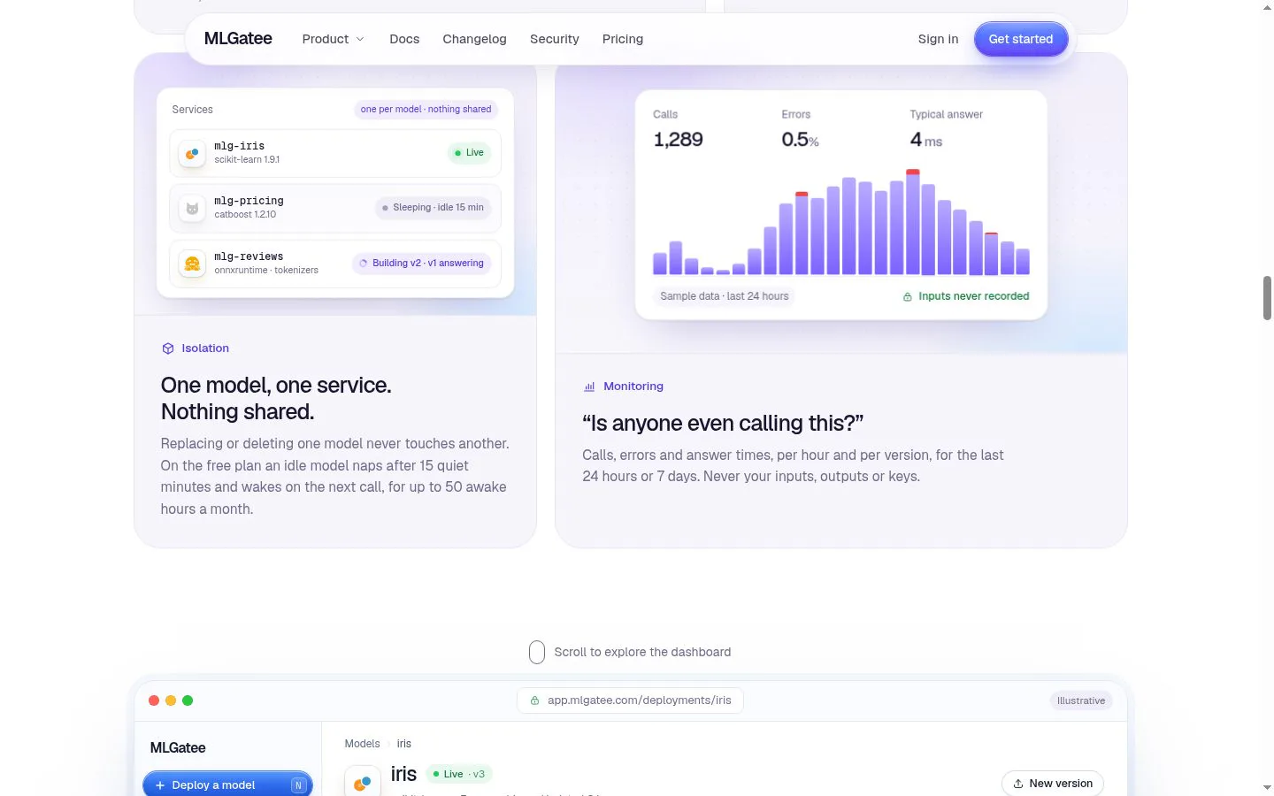The image size is (1274, 796).
Task: Click the MLGatee logo in dashboard sidebar
Action: coord(178,748)
